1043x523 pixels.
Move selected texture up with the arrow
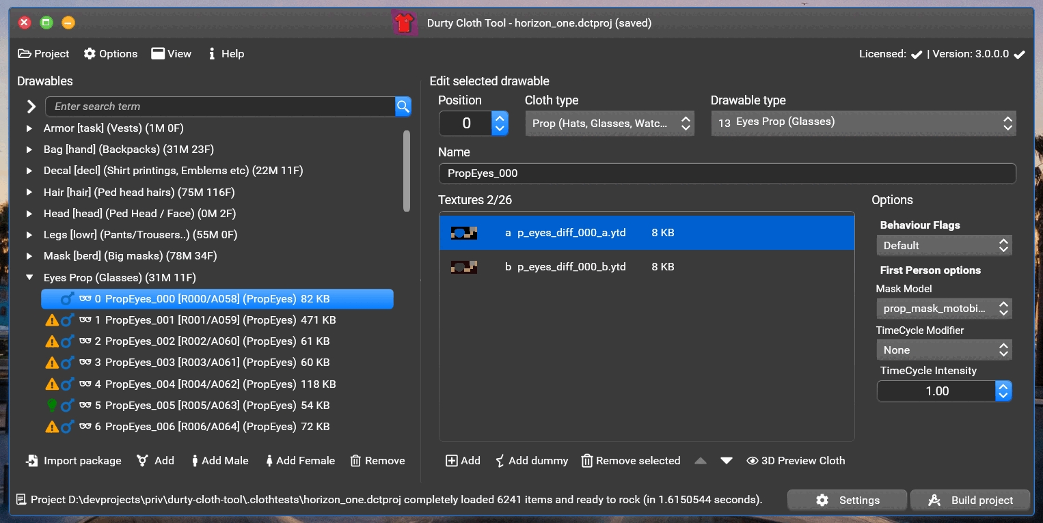700,461
